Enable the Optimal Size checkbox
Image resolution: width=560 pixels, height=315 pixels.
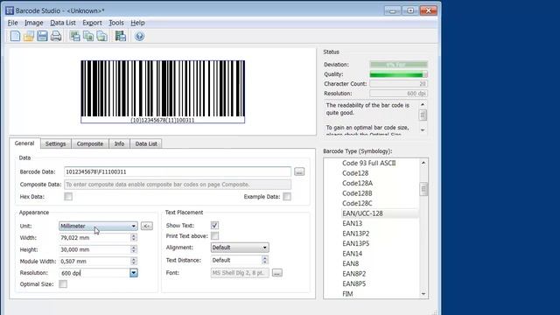[x=63, y=283]
